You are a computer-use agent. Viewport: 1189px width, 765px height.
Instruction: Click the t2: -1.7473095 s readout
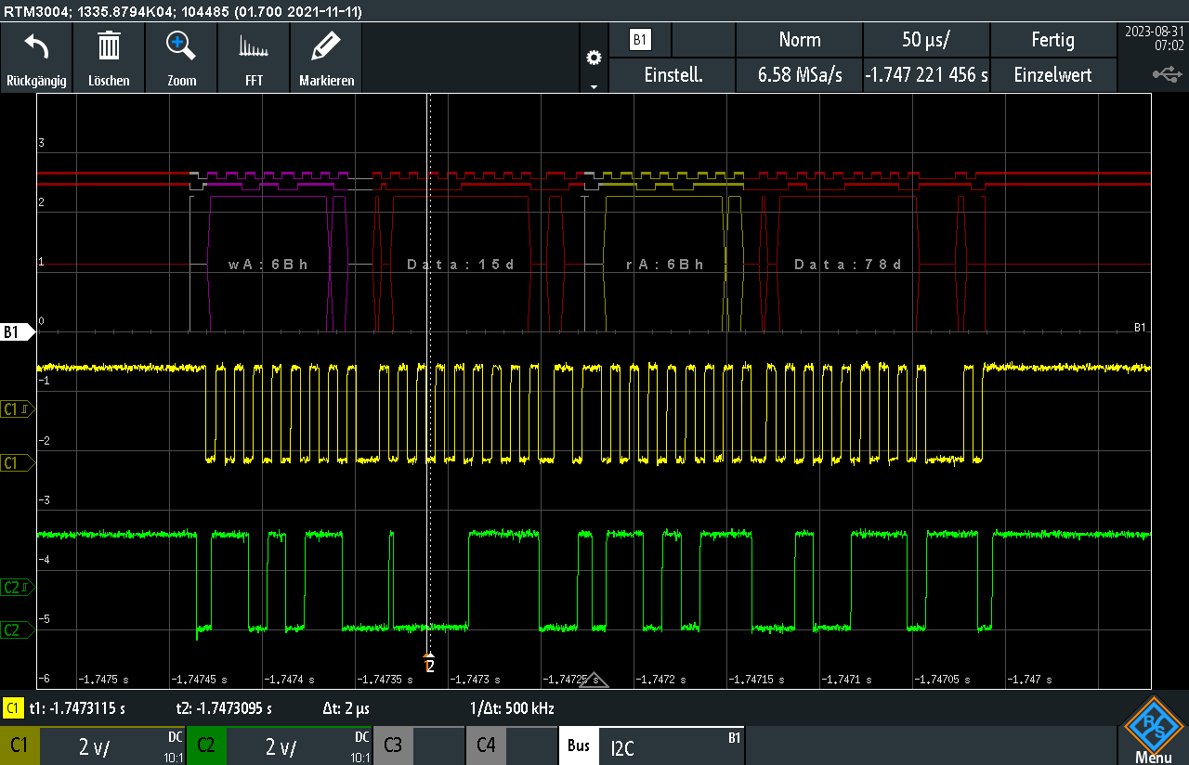click(224, 708)
